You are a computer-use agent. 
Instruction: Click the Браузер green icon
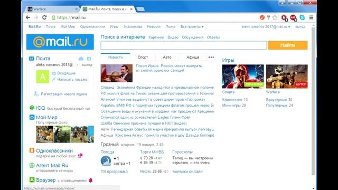pyautogui.click(x=32, y=179)
